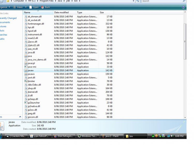Click the network tray icon

click(168, 136)
